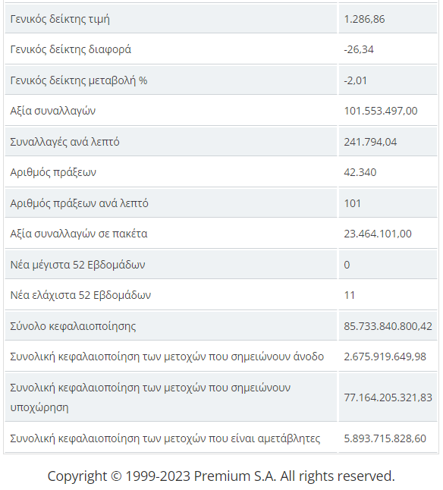The width and height of the screenshot is (443, 490).
Task: Select the Αριθμός πράξεων label
Action: coord(53,172)
